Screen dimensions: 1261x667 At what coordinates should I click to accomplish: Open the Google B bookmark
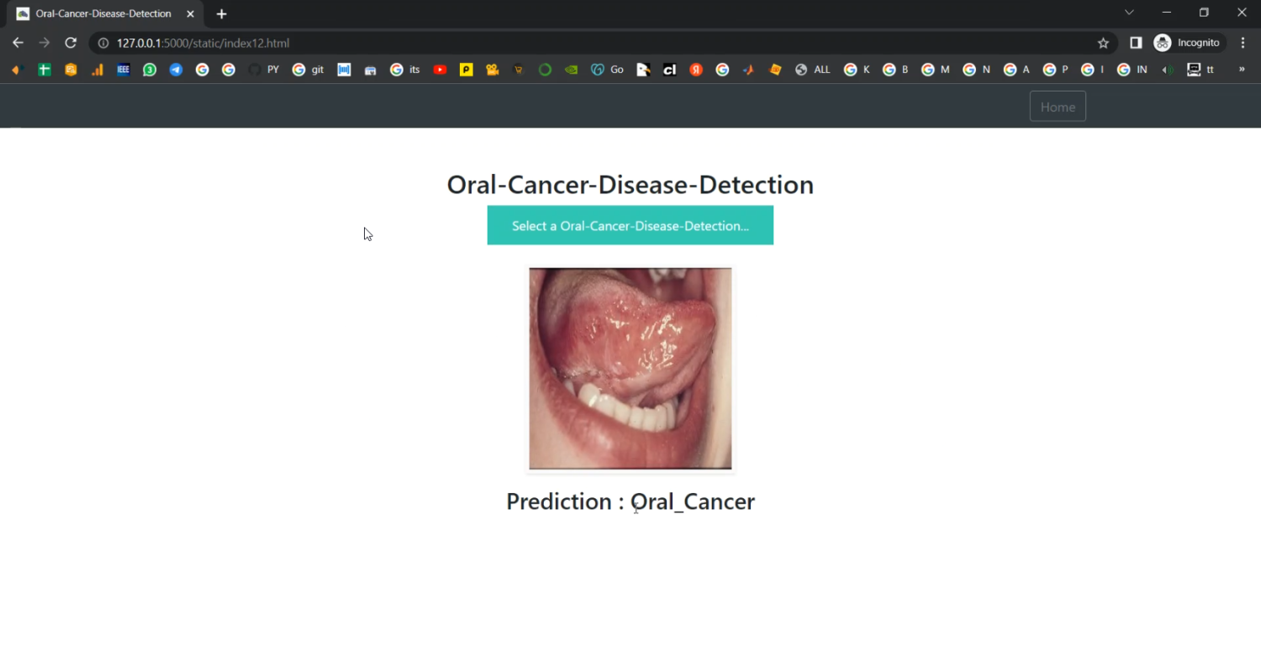click(x=895, y=70)
